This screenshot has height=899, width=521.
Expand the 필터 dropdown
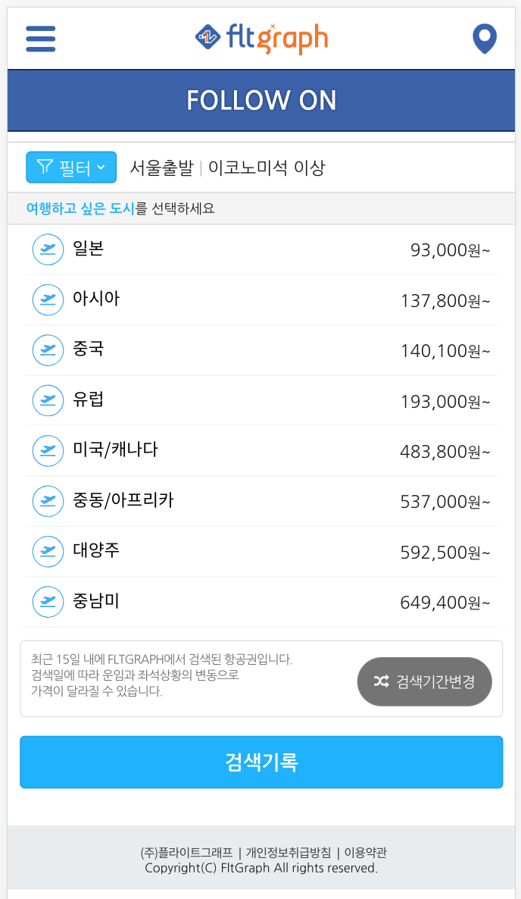click(x=71, y=167)
